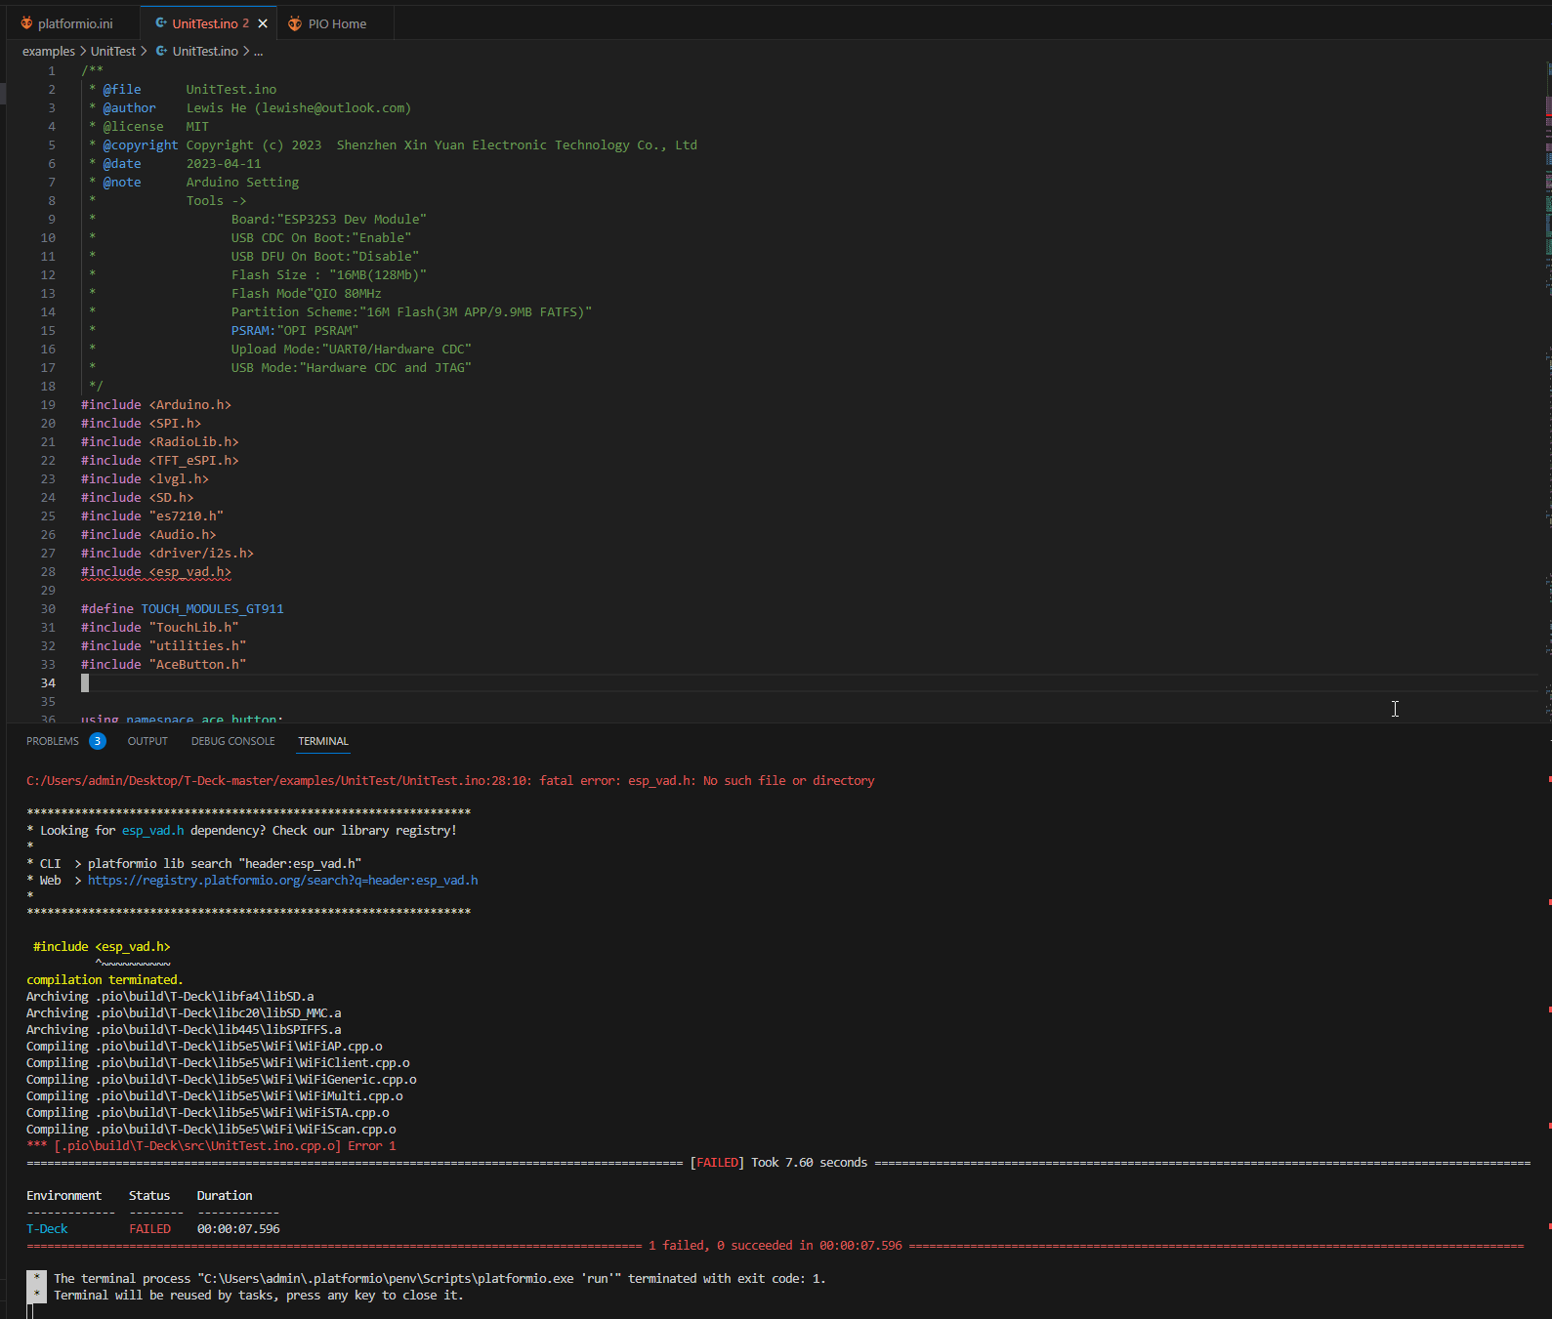Click the PlatformIO icon on platformio.ini tab
The width and height of the screenshot is (1552, 1319).
pyautogui.click(x=26, y=23)
